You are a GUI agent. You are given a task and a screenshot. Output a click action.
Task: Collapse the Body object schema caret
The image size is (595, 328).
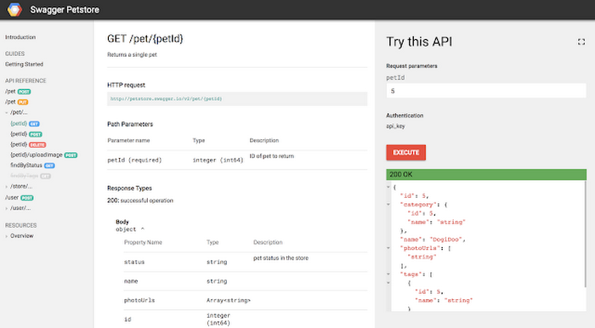(x=143, y=229)
